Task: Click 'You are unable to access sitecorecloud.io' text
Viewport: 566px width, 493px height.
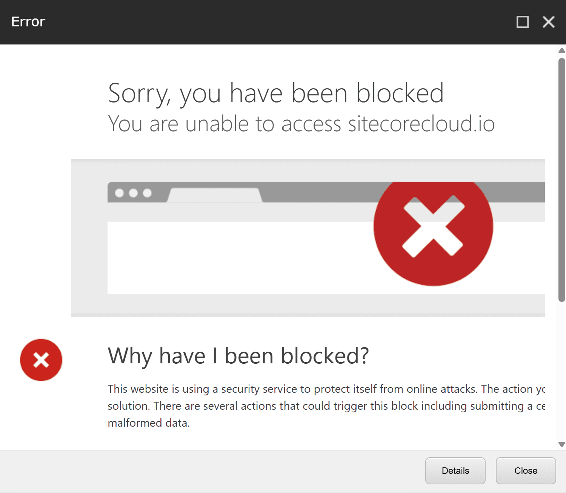Action: 301,124
